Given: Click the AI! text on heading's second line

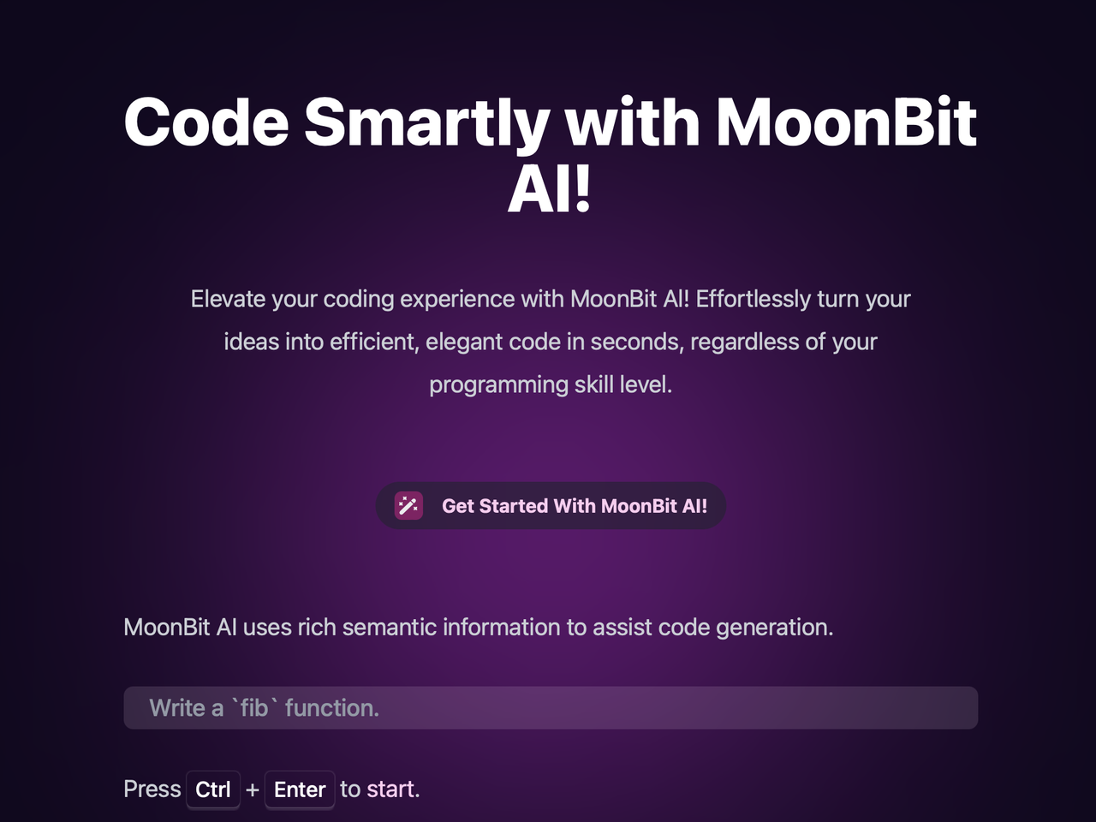Looking at the screenshot, I should (x=550, y=190).
